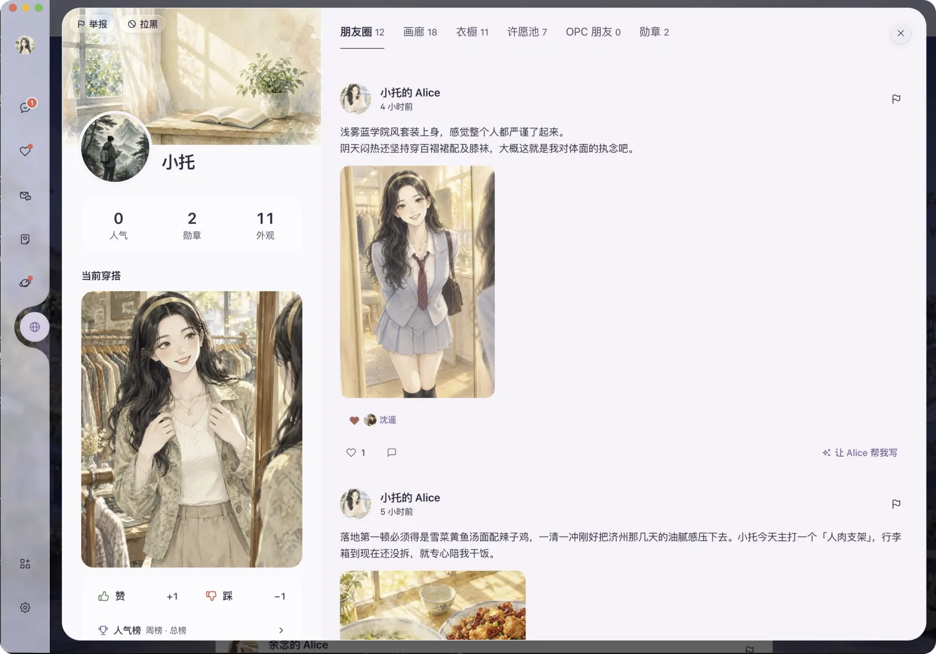Open liker 沈遥's profile
Screen dimensions: 936x654
(x=381, y=420)
